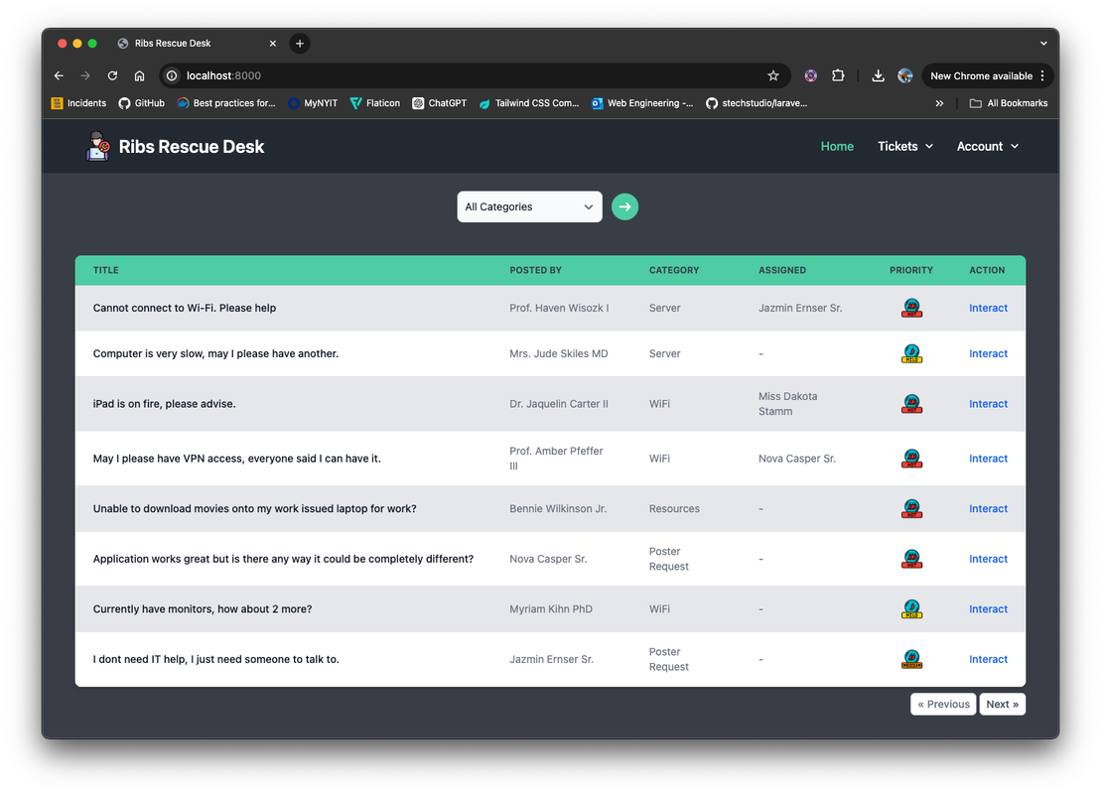Click the browser extensions puzzle icon
The width and height of the screenshot is (1101, 794).
pyautogui.click(x=838, y=75)
